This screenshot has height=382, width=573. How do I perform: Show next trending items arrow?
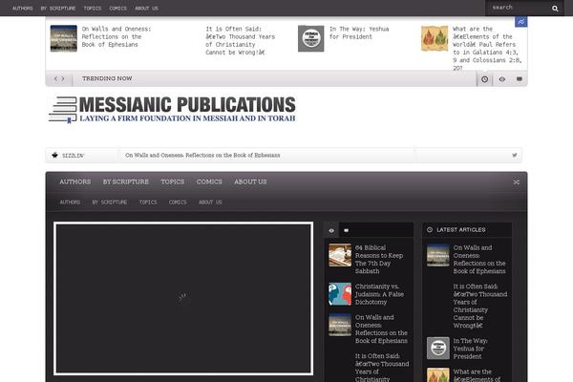click(x=63, y=78)
